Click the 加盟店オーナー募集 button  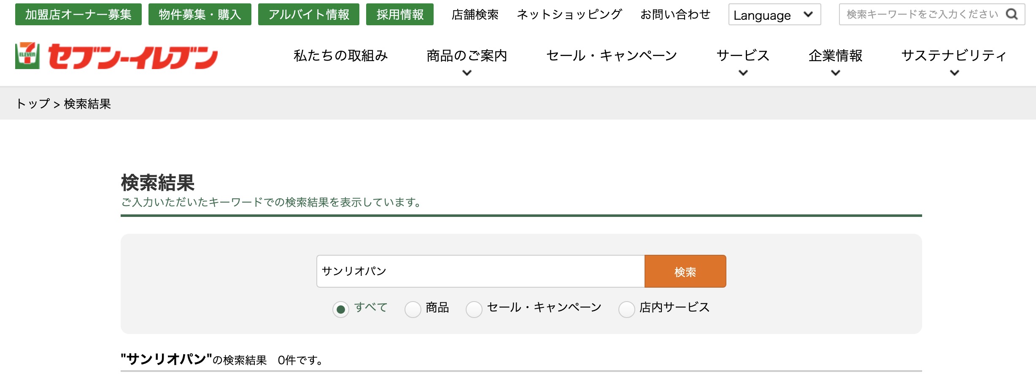point(78,14)
